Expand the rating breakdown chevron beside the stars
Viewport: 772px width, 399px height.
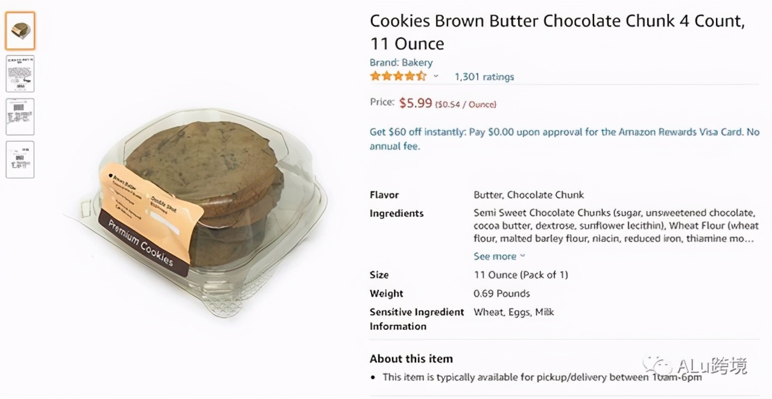pyautogui.click(x=436, y=77)
